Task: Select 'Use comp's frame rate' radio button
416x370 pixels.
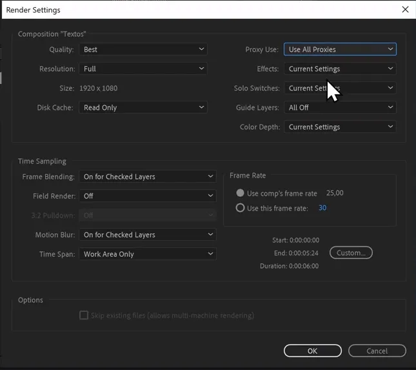Action: pyautogui.click(x=241, y=193)
